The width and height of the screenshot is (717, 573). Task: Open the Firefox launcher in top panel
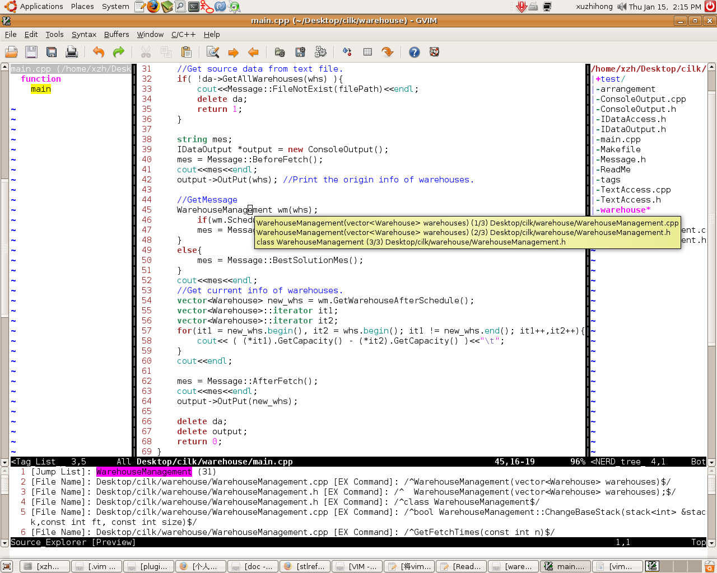point(153,7)
